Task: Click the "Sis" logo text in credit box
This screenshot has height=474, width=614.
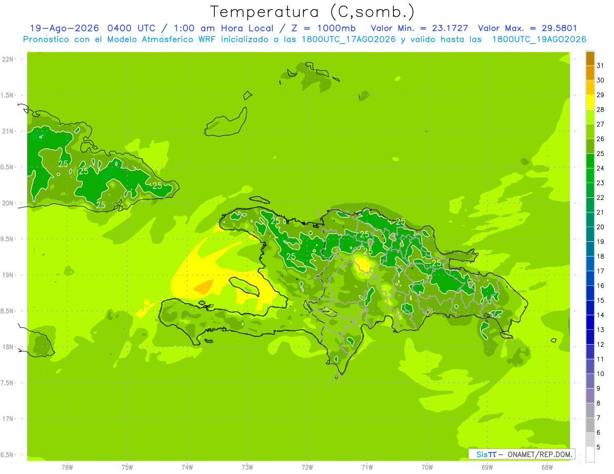Action: (481, 454)
